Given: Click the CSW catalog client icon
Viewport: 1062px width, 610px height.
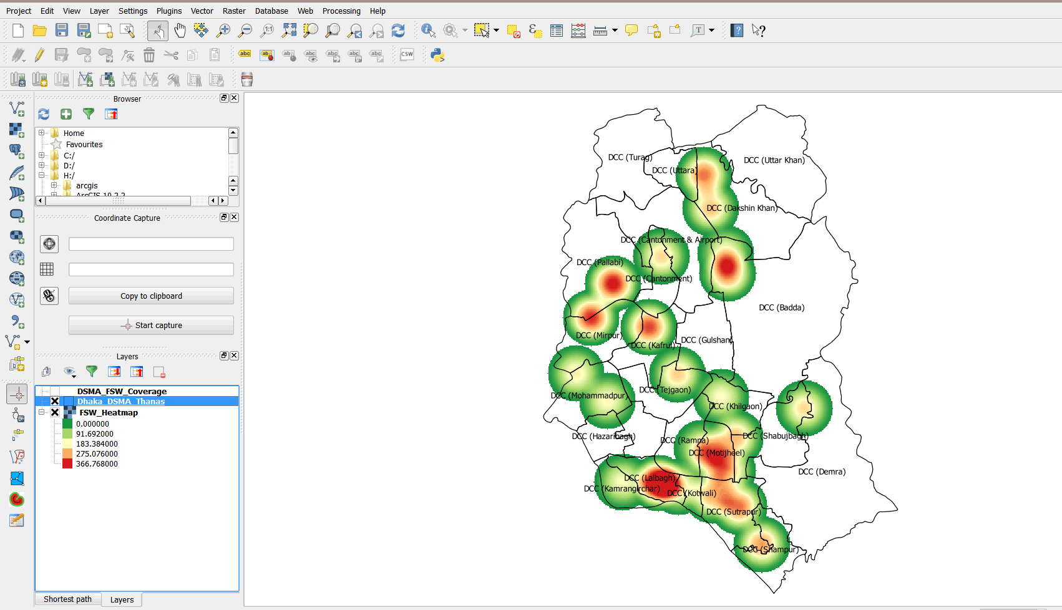Looking at the screenshot, I should (407, 55).
